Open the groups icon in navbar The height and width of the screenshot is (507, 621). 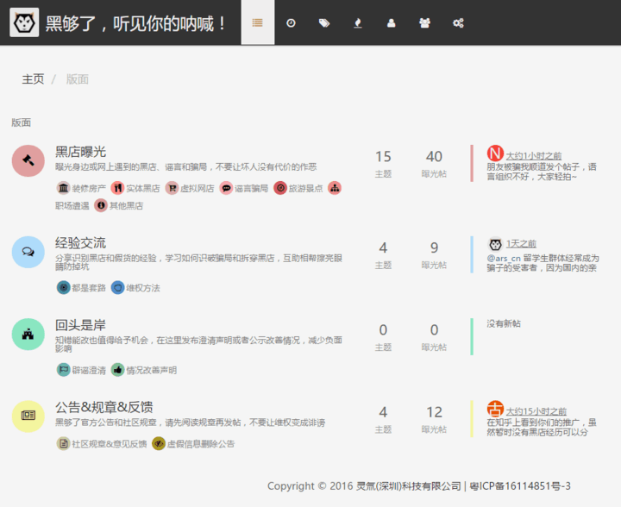(x=424, y=23)
